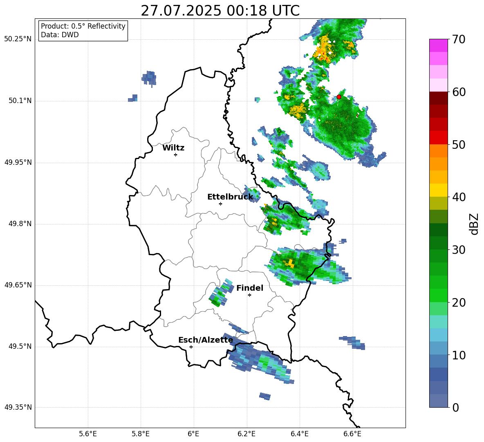
Task: Click the Product: 0.5° Reflectivity text
Action: click(83, 26)
